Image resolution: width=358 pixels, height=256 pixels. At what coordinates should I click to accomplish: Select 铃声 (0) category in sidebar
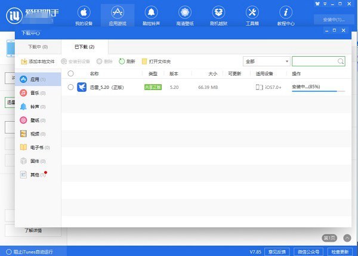38,107
